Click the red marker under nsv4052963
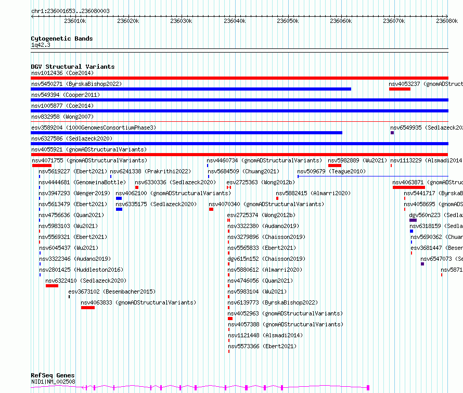The image size is (463, 393). point(230,319)
